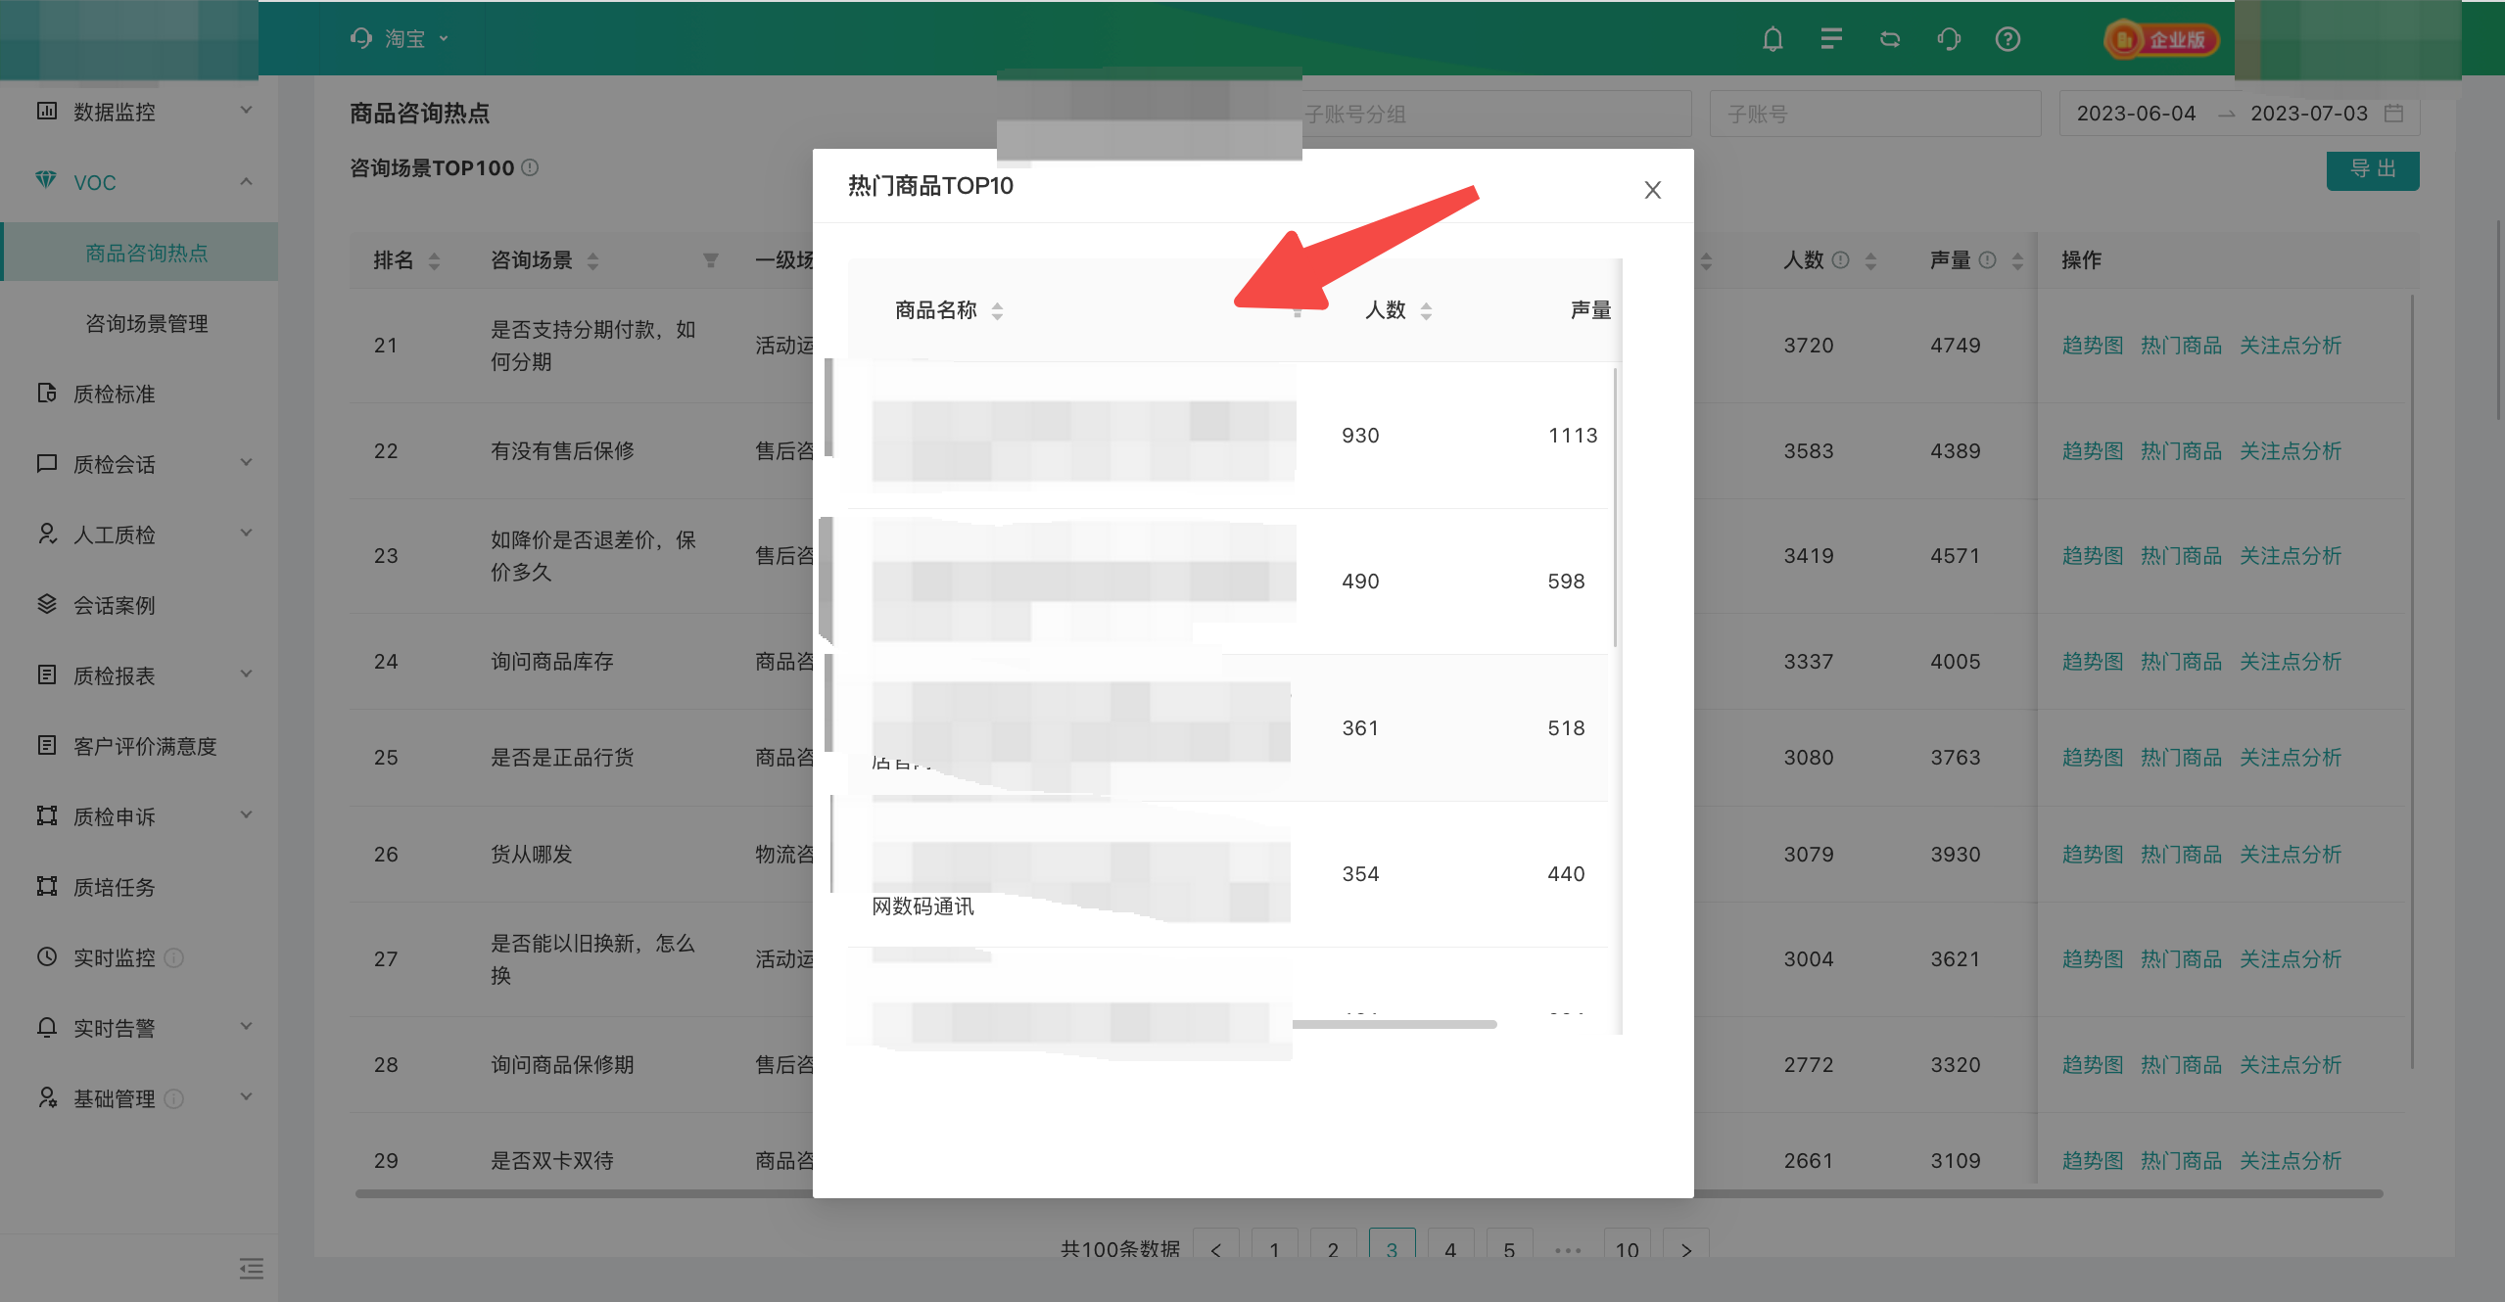Click the 人工质检 person icon
The width and height of the screenshot is (2505, 1302).
46,534
